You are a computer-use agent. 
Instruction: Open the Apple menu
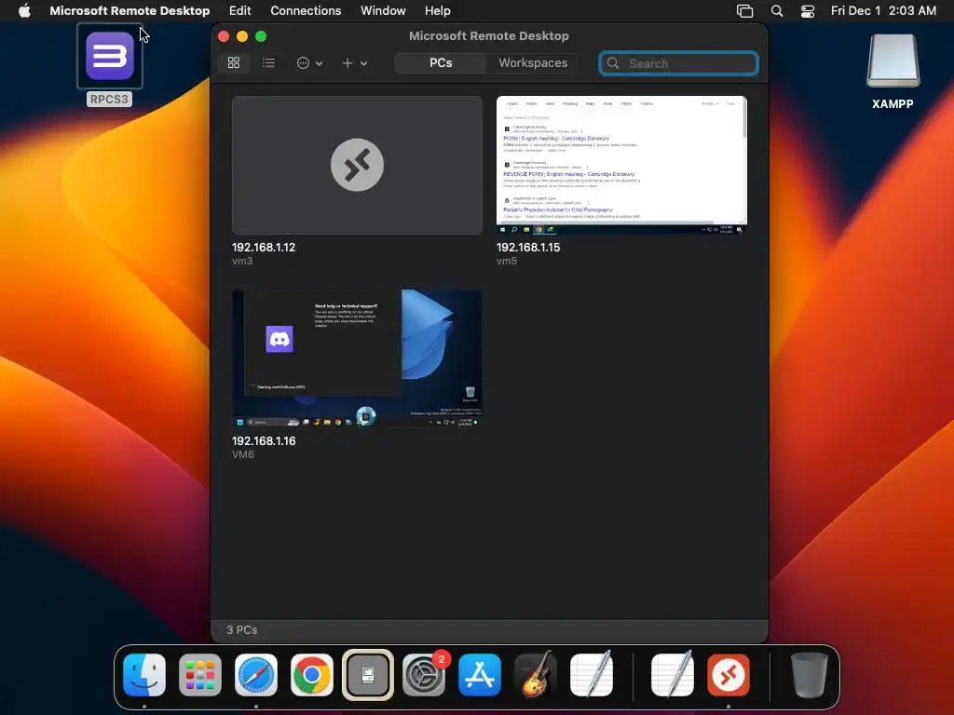click(24, 10)
